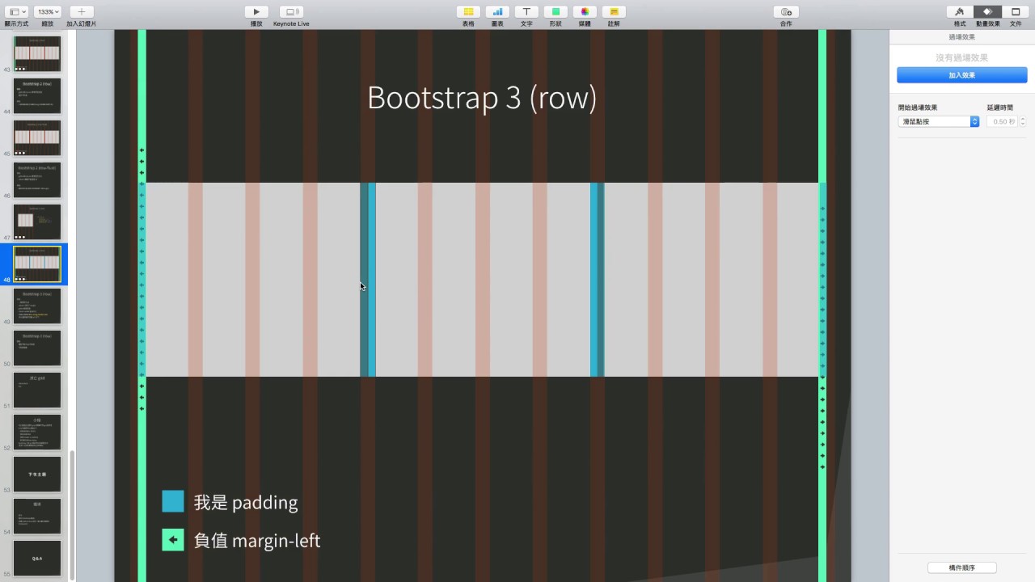This screenshot has width=1035, height=582.
Task: Select slide 46 thumbnail
Action: pyautogui.click(x=37, y=180)
